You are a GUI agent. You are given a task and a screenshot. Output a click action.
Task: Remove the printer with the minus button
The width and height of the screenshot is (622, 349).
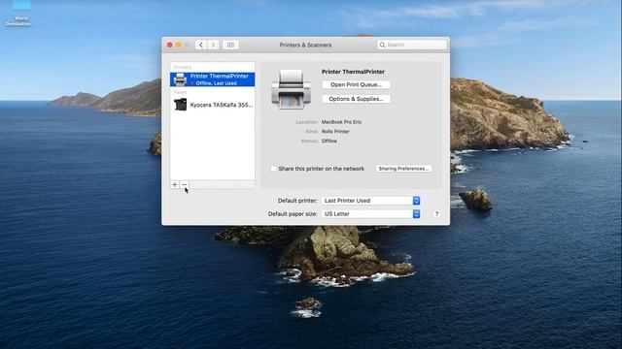pos(184,184)
